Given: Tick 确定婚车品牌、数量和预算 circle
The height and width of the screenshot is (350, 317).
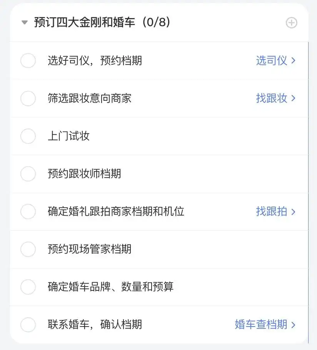Looking at the screenshot, I should (x=28, y=287).
